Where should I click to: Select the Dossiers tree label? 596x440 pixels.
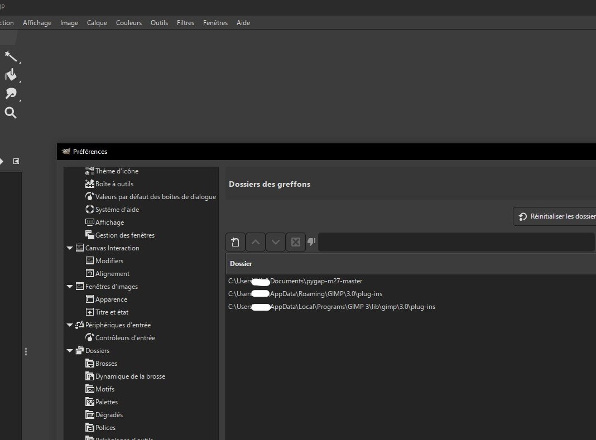pos(97,351)
